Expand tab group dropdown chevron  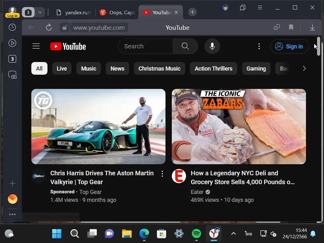point(40,12)
